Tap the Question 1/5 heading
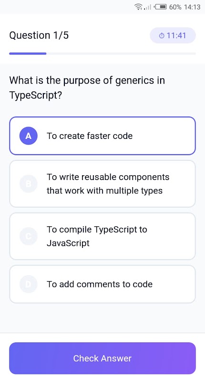 click(x=39, y=35)
